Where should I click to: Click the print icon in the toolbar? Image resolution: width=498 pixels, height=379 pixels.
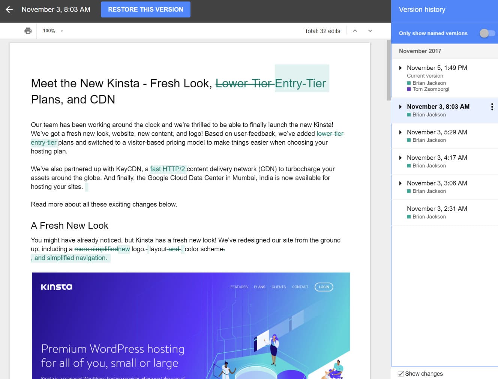coord(28,30)
